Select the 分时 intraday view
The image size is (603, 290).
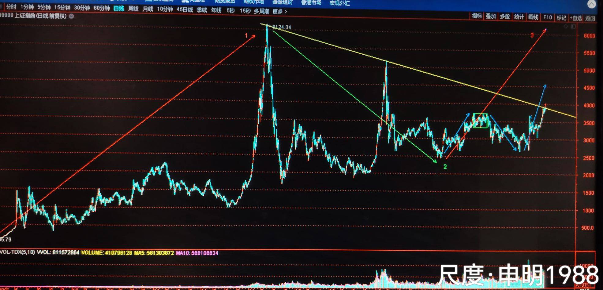(x=11, y=7)
